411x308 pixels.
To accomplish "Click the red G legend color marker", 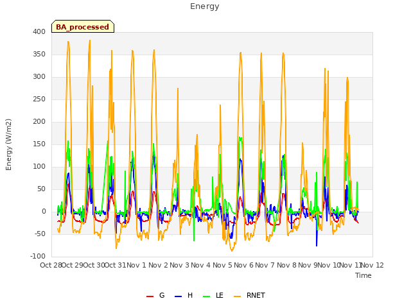I will 150,296.
